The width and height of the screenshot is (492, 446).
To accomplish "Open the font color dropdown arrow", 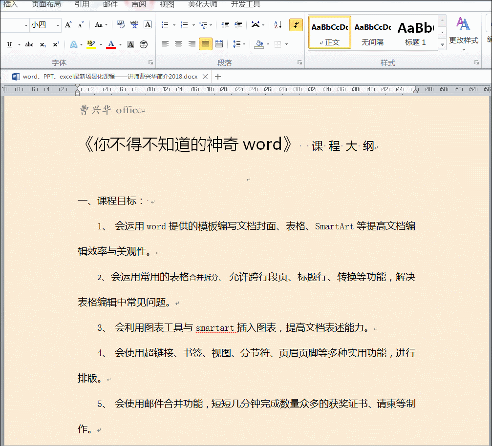I will 120,44.
